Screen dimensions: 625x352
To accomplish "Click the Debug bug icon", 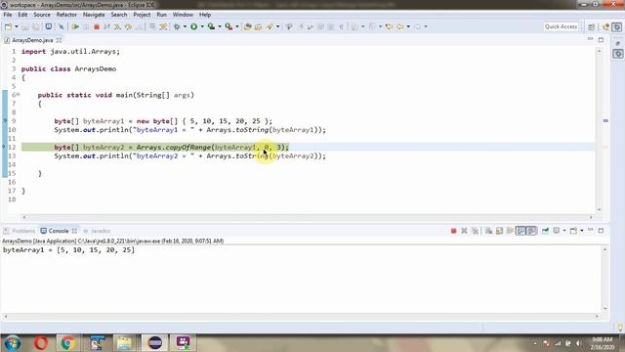I will 177,26.
